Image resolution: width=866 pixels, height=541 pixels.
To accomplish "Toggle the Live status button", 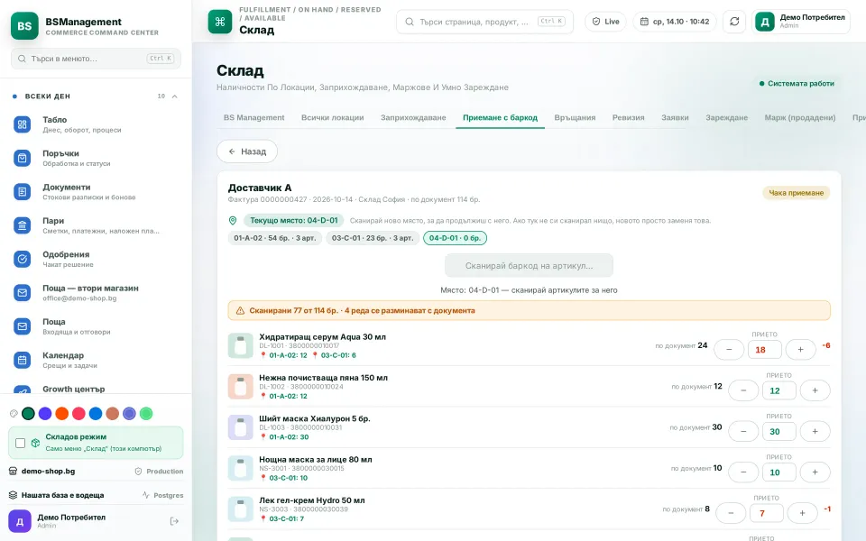I will pos(606,22).
